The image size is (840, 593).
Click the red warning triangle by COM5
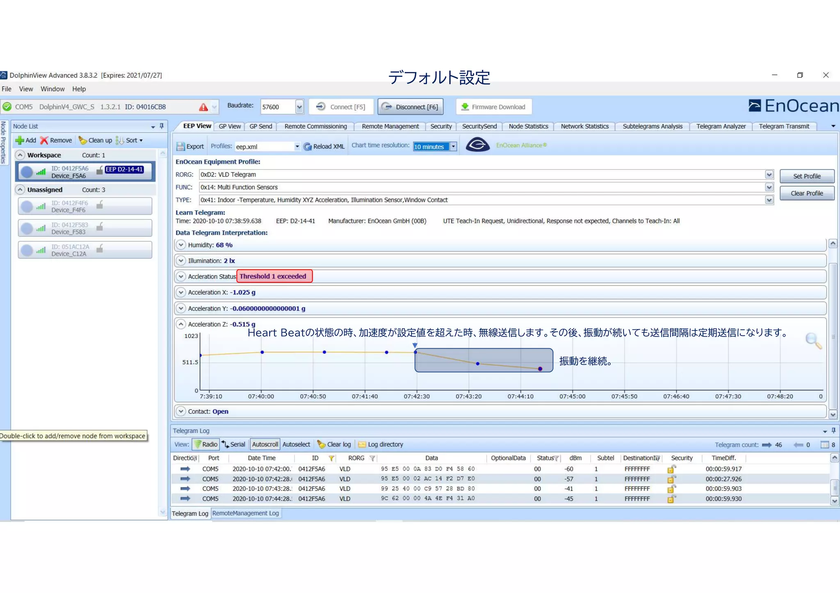coord(203,107)
